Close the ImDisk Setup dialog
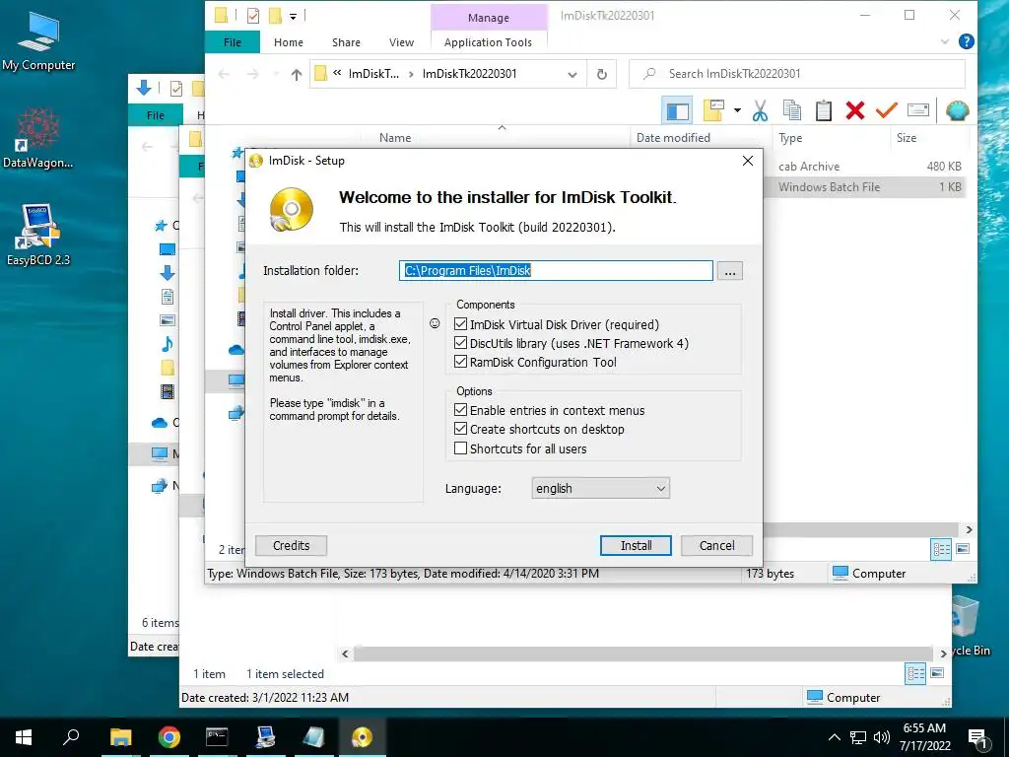 (748, 161)
